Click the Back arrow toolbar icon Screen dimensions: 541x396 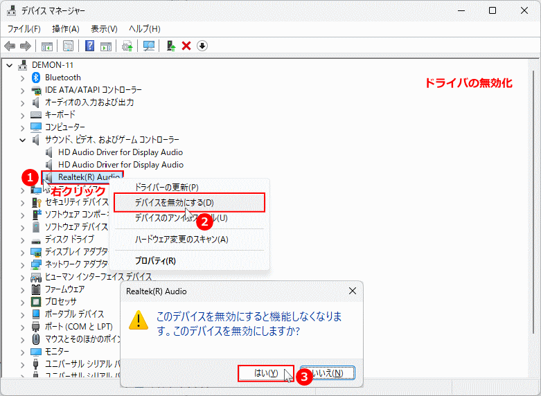point(10,46)
